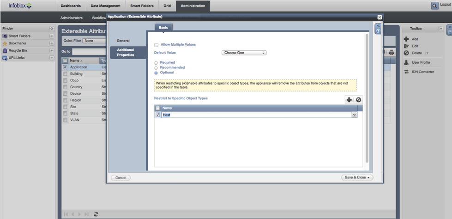Check the Building row checkbox
Viewport: 452px width, 219px height.
pyautogui.click(x=65, y=74)
